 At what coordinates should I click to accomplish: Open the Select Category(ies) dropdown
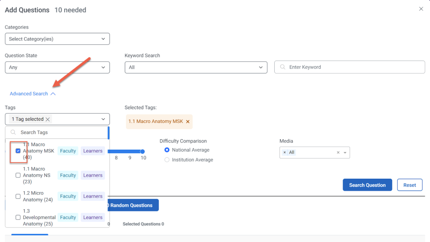(57, 39)
